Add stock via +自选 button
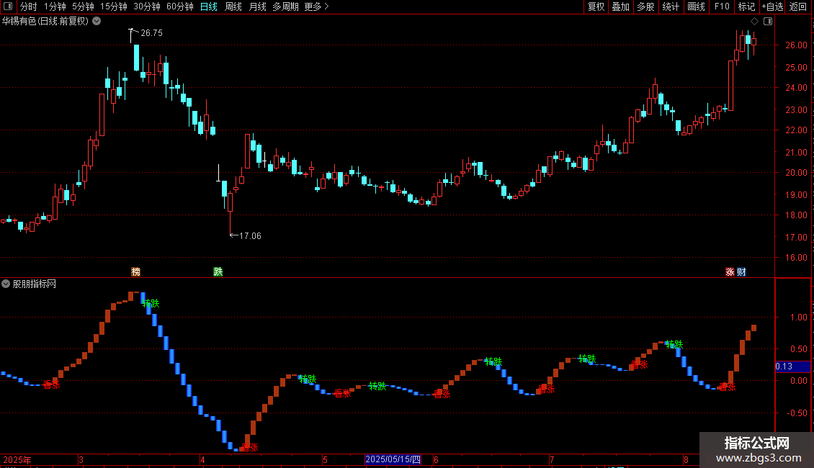The width and height of the screenshot is (814, 468). [772, 6]
